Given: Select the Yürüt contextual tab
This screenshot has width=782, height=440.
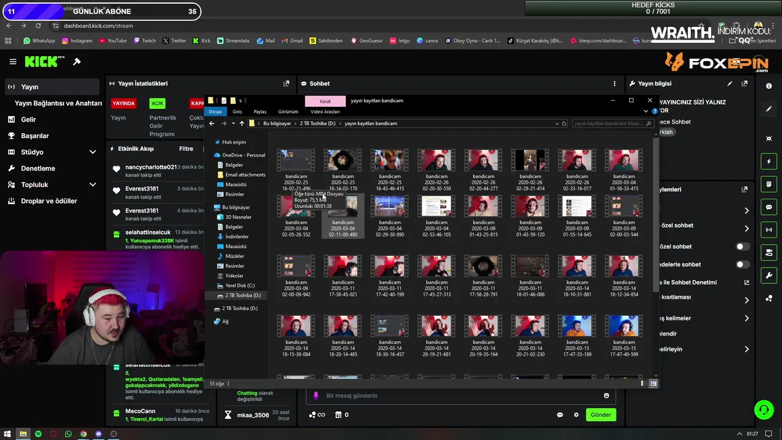Looking at the screenshot, I should [x=325, y=101].
